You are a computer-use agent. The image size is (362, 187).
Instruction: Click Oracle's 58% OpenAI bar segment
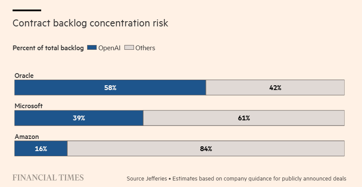(110, 87)
